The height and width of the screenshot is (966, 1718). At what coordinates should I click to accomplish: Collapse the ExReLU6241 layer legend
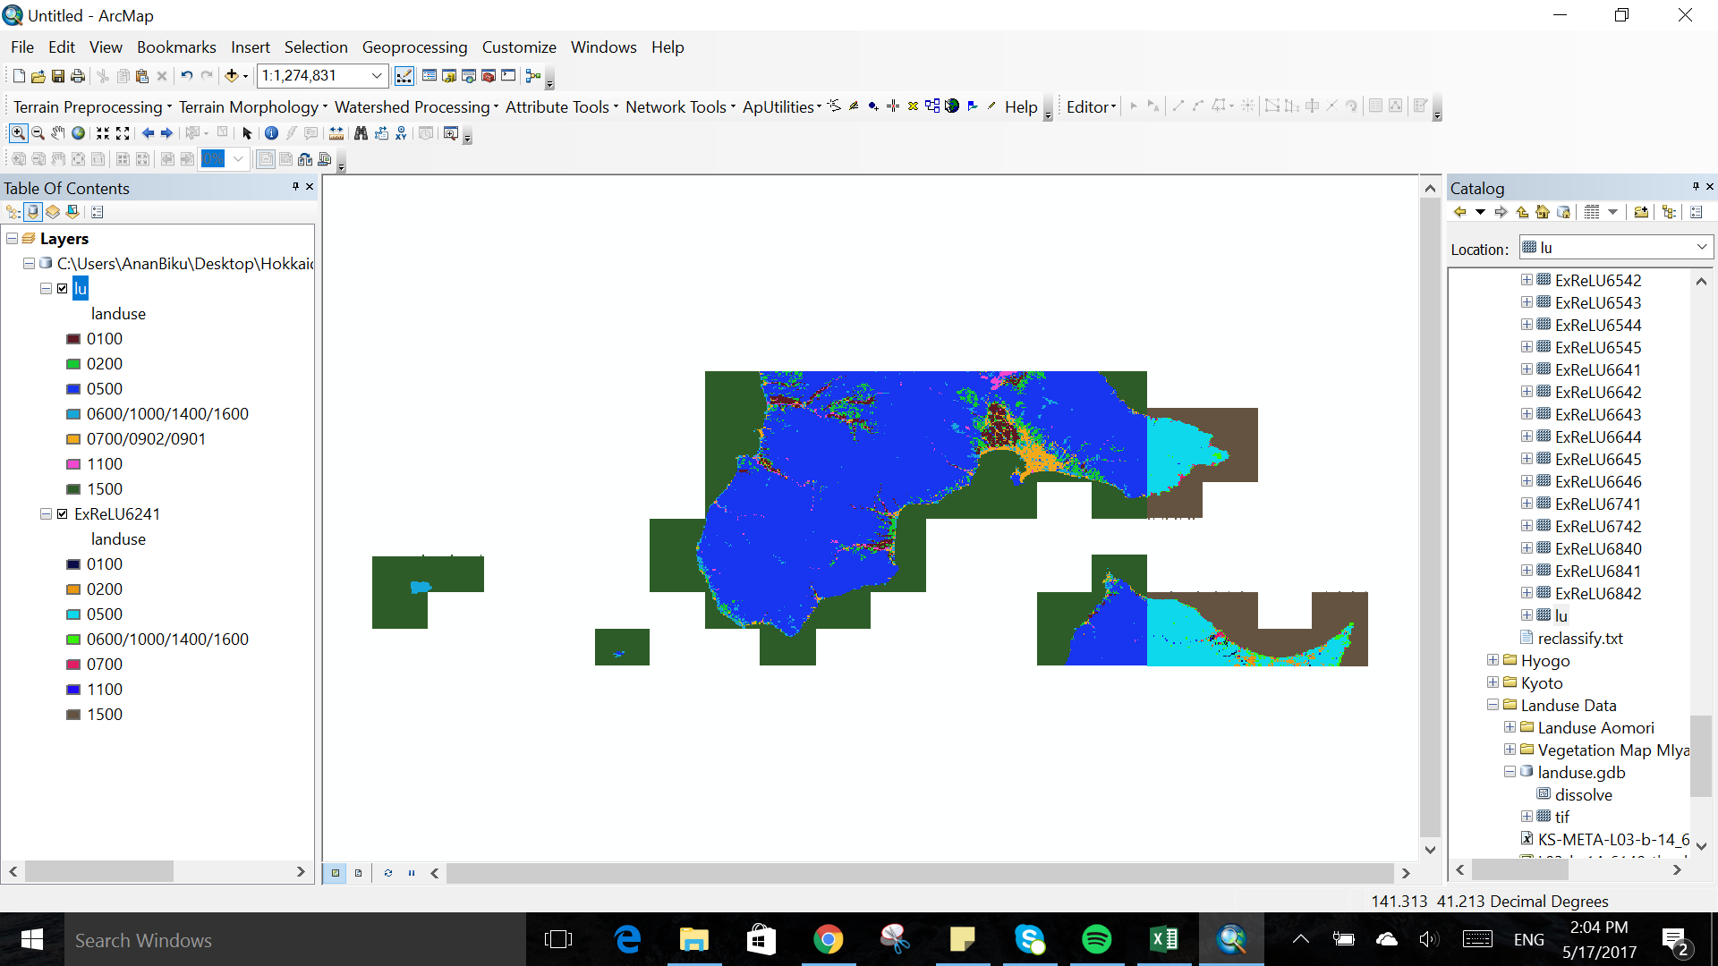click(46, 514)
